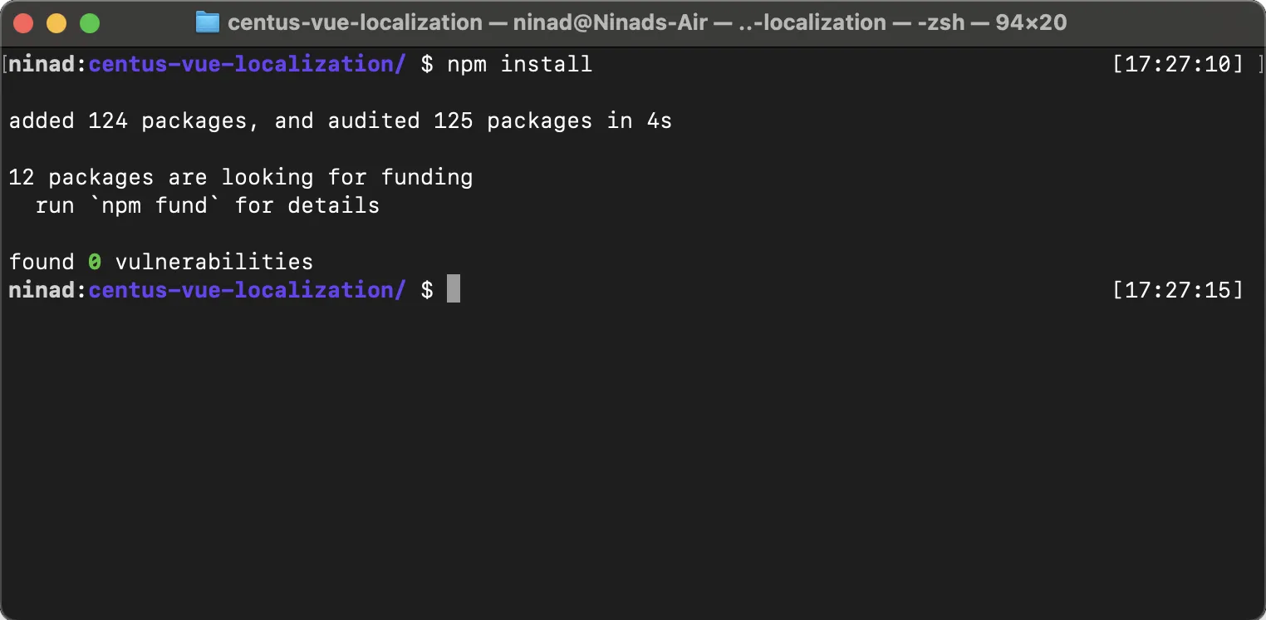This screenshot has width=1266, height=620.
Task: Click the dollar sign before npm install
Action: pos(429,64)
